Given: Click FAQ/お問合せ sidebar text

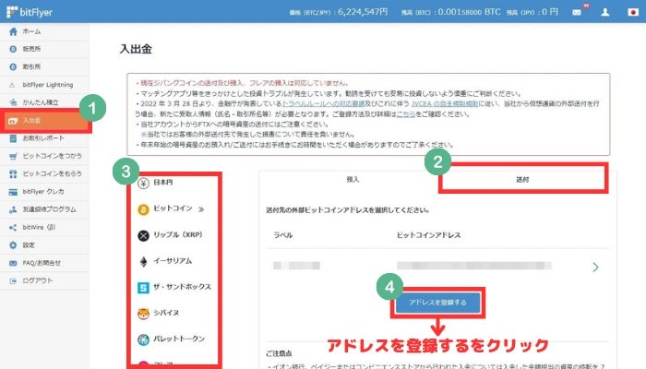Looking at the screenshot, I should pos(42,263).
